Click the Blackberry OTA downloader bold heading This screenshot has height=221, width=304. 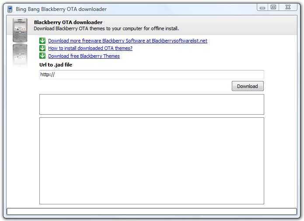coord(68,22)
